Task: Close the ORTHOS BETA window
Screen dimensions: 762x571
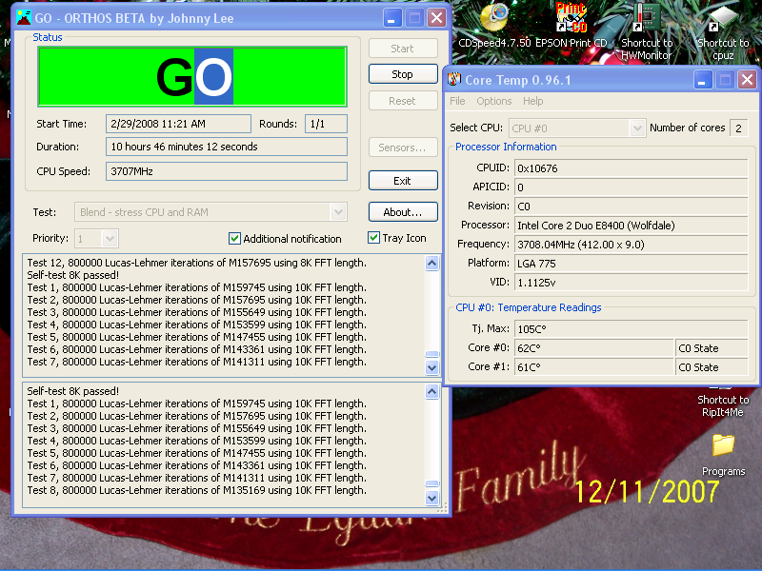Action: pos(436,18)
